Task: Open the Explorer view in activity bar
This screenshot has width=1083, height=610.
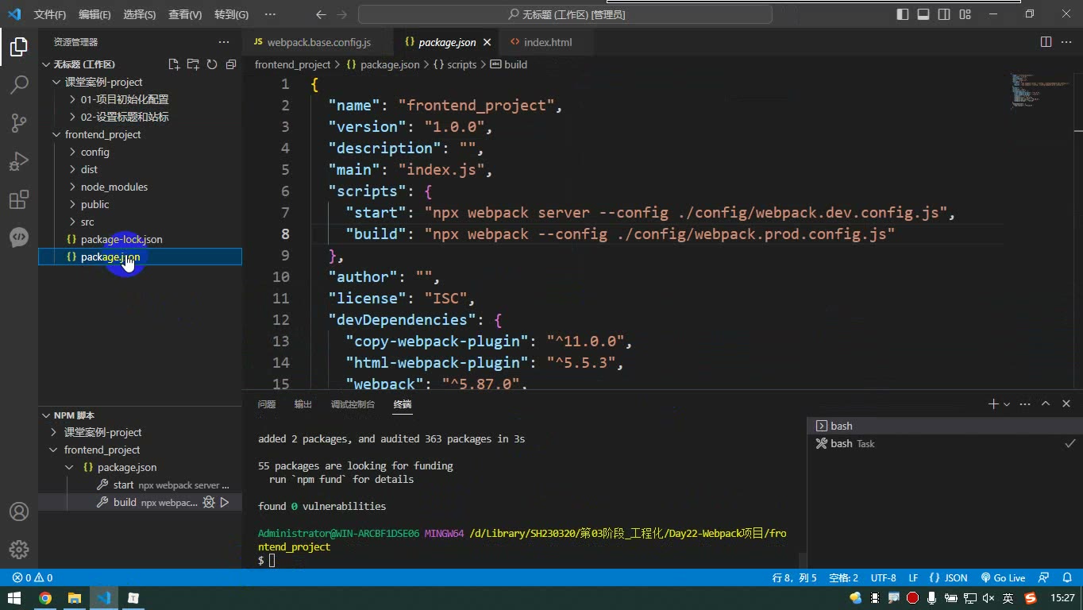Action: (19, 47)
